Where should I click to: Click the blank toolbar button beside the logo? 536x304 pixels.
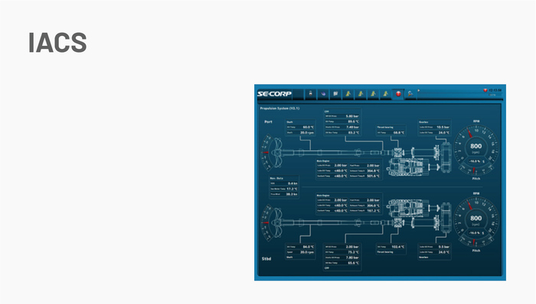point(298,93)
